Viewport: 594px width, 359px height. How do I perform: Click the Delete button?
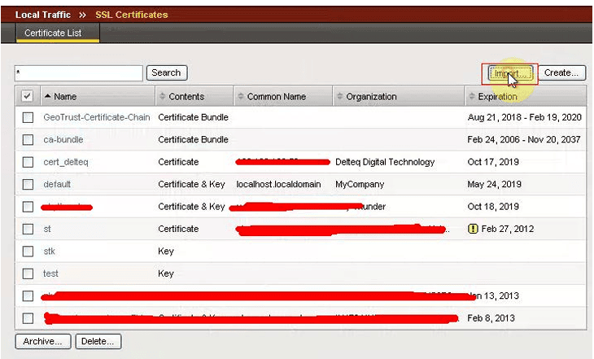coord(98,341)
